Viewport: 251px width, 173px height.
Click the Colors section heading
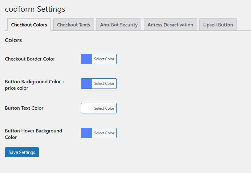[13, 40]
